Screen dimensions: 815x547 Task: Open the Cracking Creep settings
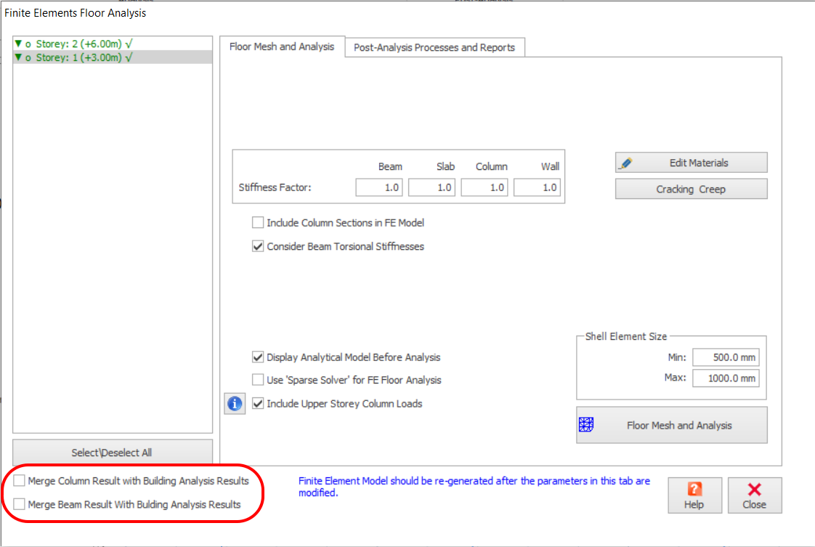coord(691,190)
